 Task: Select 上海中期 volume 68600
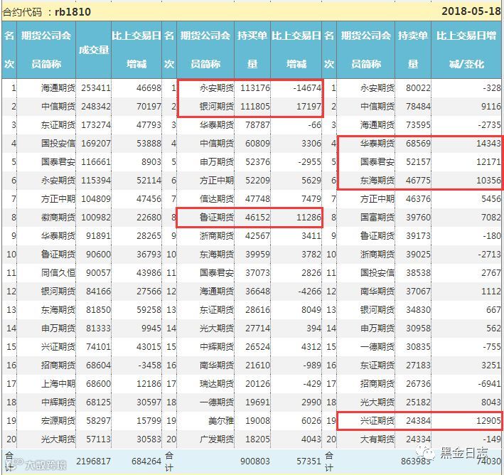[98, 384]
